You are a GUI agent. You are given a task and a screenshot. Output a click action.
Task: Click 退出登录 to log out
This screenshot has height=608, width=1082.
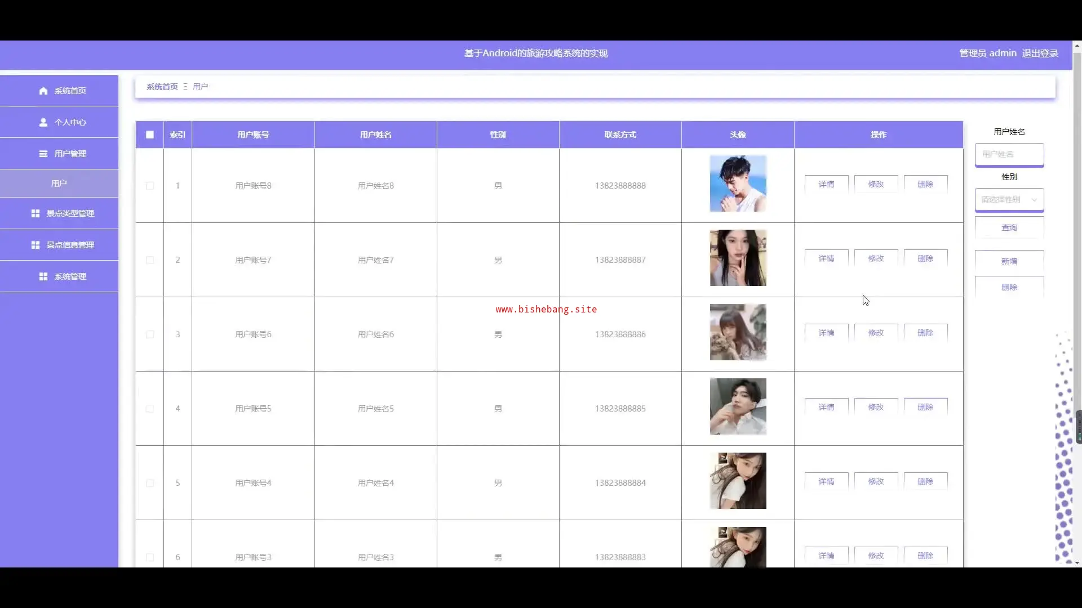[x=1040, y=53]
